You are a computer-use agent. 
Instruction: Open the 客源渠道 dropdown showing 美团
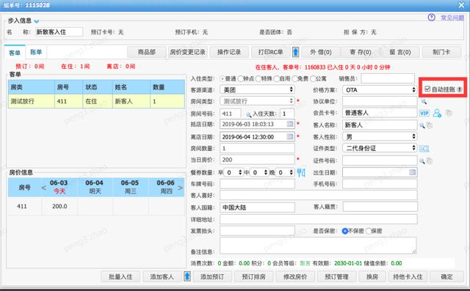pyautogui.click(x=257, y=89)
